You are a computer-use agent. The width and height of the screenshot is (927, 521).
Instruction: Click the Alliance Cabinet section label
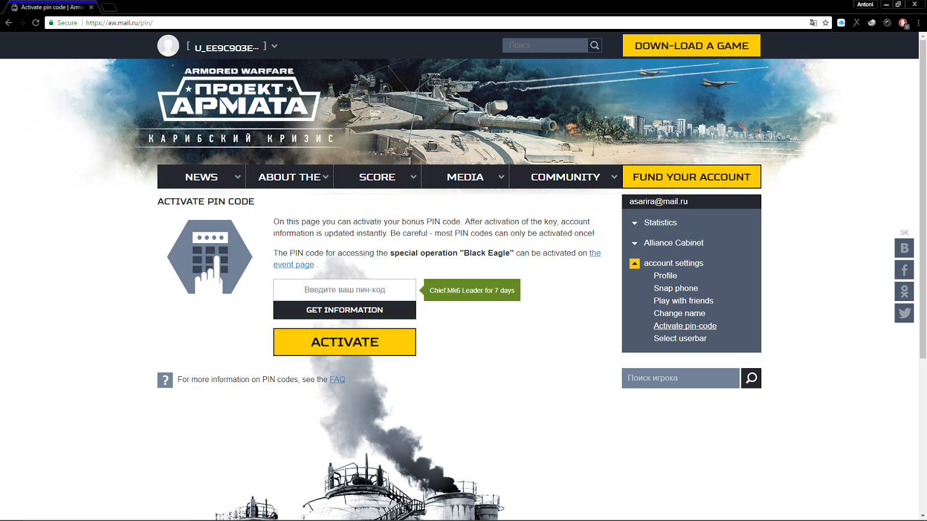coord(674,243)
